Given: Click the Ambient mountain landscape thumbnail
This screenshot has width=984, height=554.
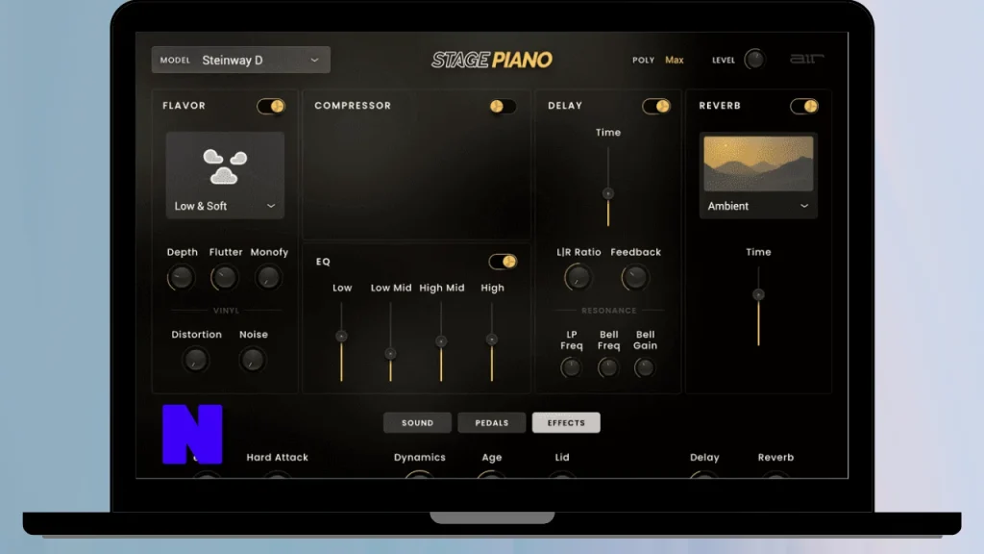Looking at the screenshot, I should pos(758,164).
